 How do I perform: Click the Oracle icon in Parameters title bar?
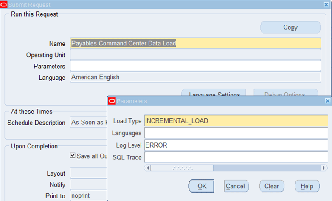click(112, 101)
